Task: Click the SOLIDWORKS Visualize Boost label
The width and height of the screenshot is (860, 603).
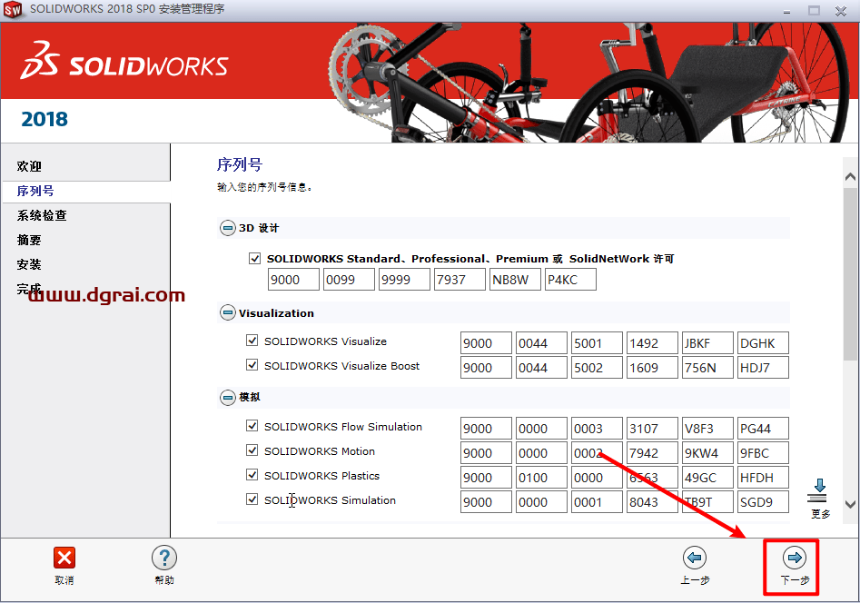Action: (341, 365)
